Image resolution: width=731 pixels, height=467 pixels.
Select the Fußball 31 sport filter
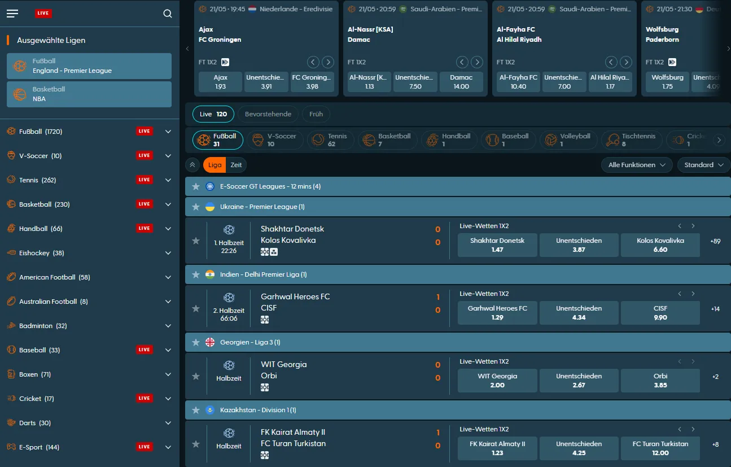coord(218,140)
